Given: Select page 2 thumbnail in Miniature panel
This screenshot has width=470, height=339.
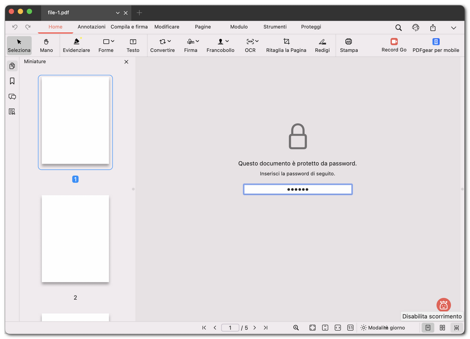Looking at the screenshot, I should coord(75,239).
